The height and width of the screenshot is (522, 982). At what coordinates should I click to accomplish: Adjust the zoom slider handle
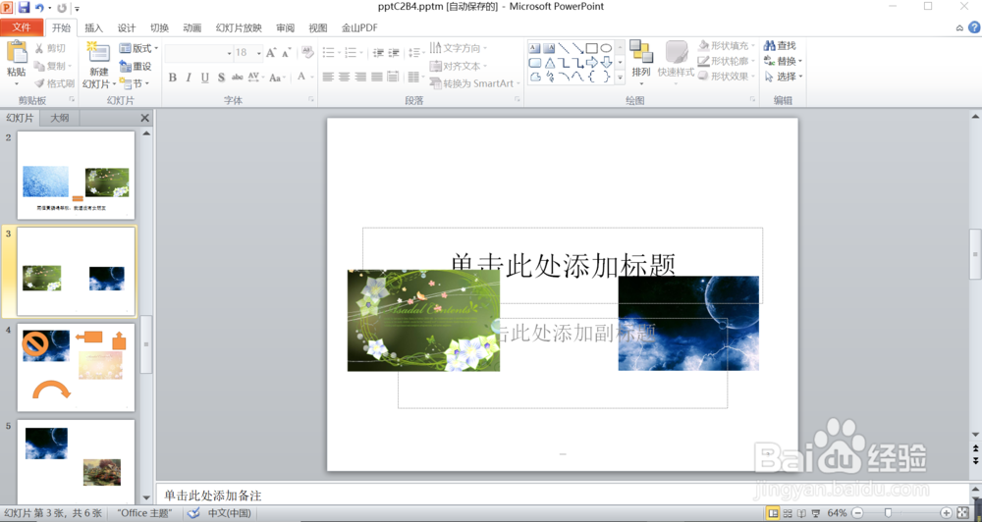888,513
